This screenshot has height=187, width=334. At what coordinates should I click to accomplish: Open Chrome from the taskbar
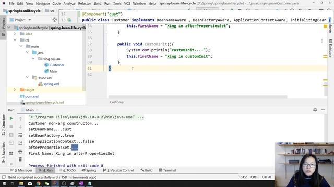pyautogui.click(x=38, y=183)
